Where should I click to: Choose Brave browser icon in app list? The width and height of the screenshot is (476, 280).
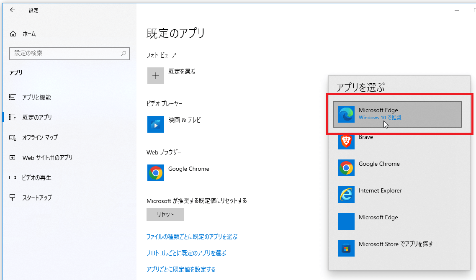(x=346, y=141)
